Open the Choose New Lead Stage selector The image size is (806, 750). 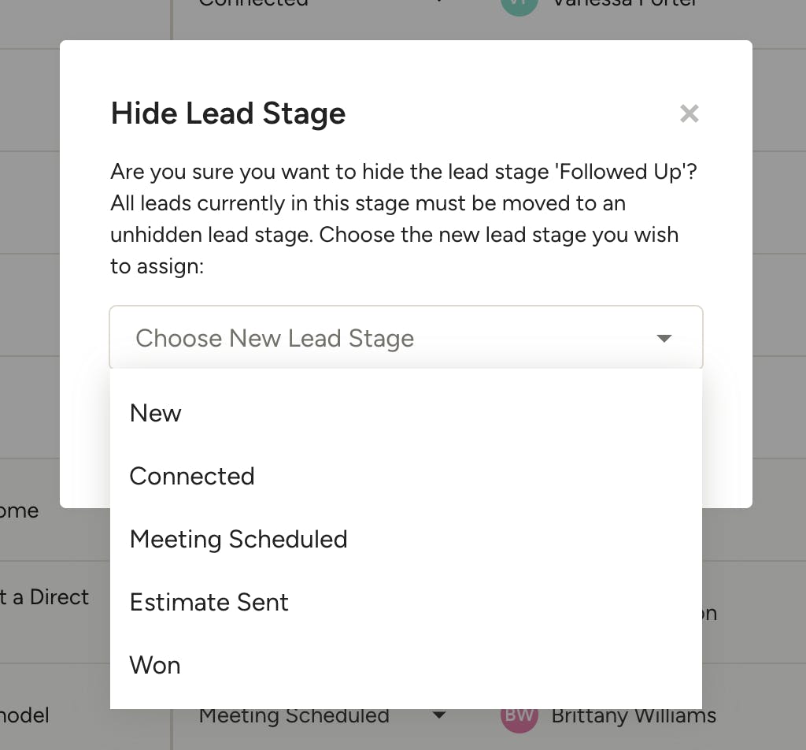(405, 338)
